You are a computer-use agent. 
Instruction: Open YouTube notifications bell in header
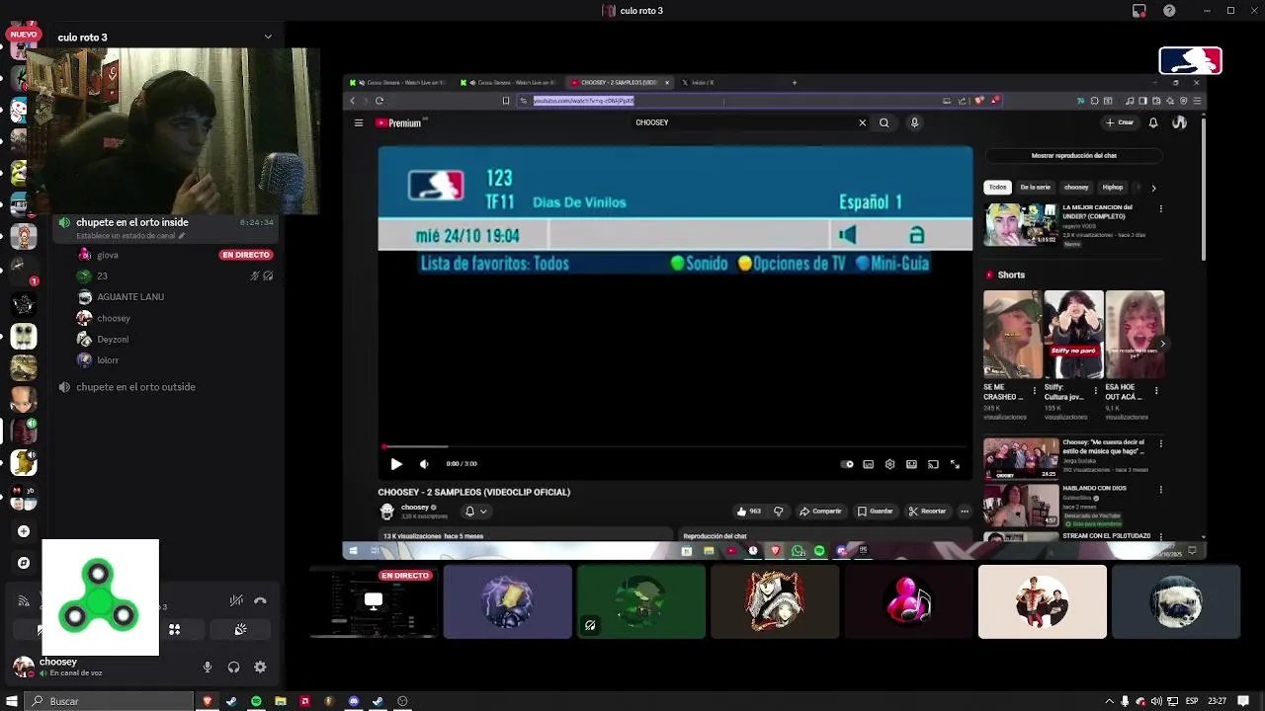coord(1153,122)
